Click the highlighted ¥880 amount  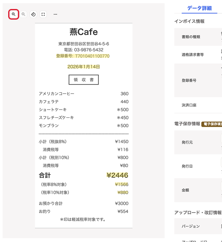coord(123,193)
